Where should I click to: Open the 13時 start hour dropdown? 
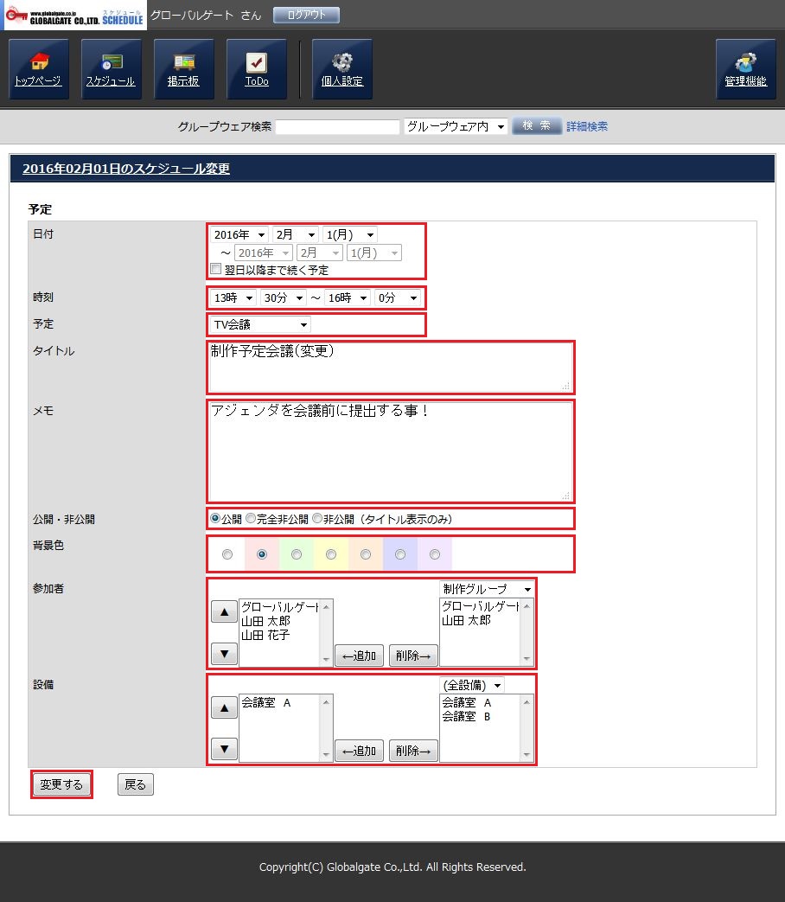[233, 297]
